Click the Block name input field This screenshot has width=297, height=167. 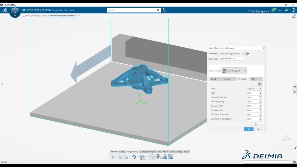(x=230, y=59)
